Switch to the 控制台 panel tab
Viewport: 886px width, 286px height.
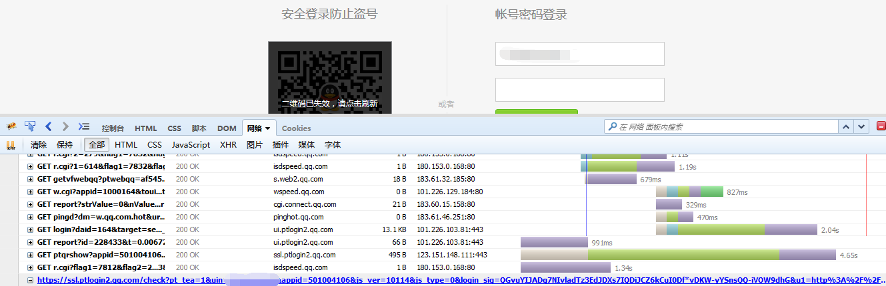113,128
